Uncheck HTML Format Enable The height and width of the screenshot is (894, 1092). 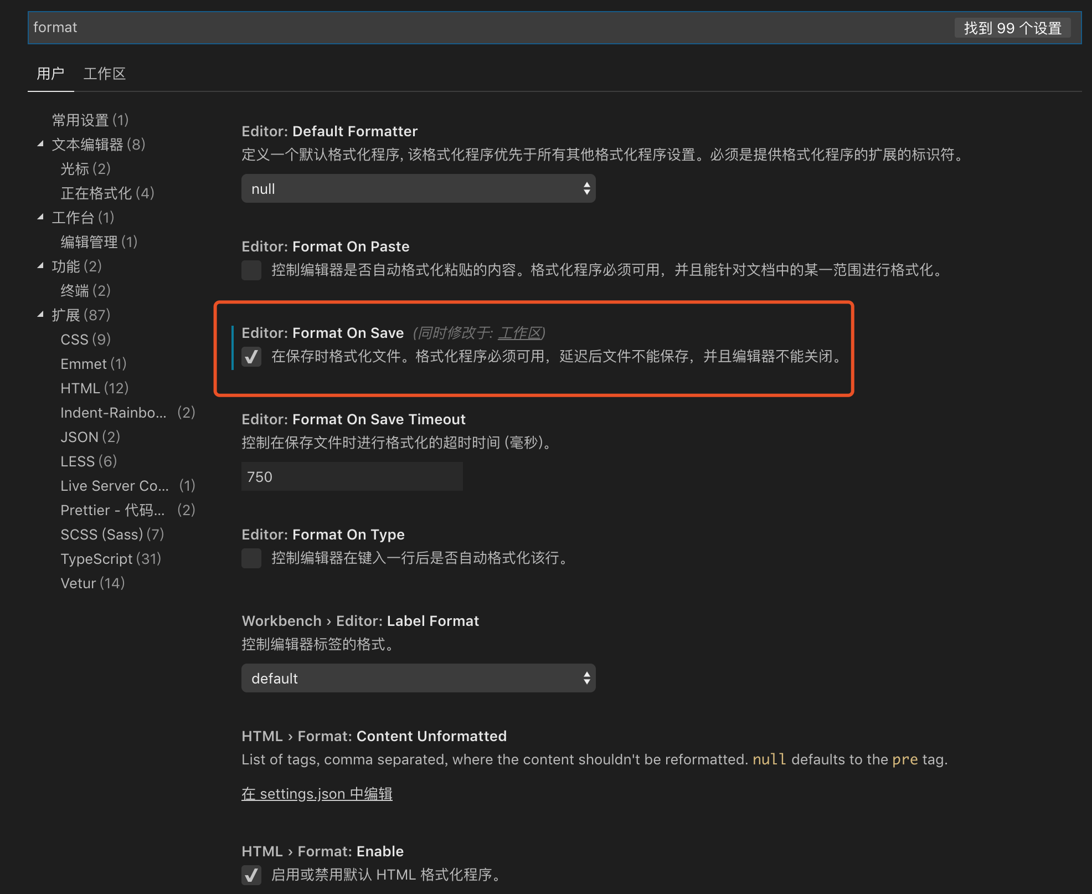[x=252, y=875]
